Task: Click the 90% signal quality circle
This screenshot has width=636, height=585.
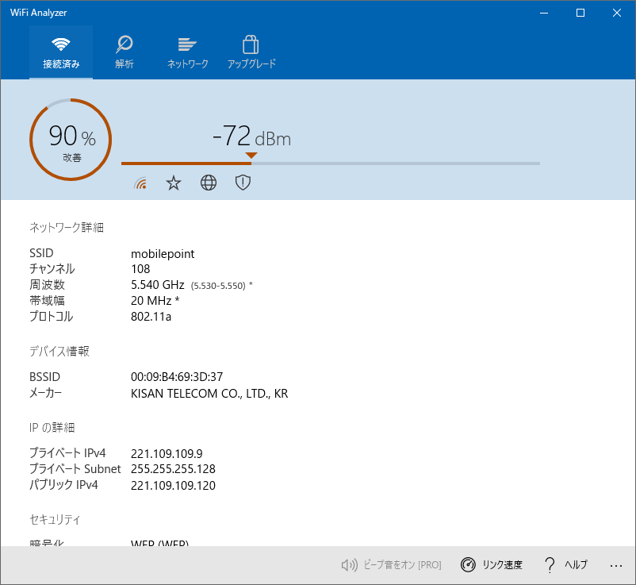Action: coord(71,140)
